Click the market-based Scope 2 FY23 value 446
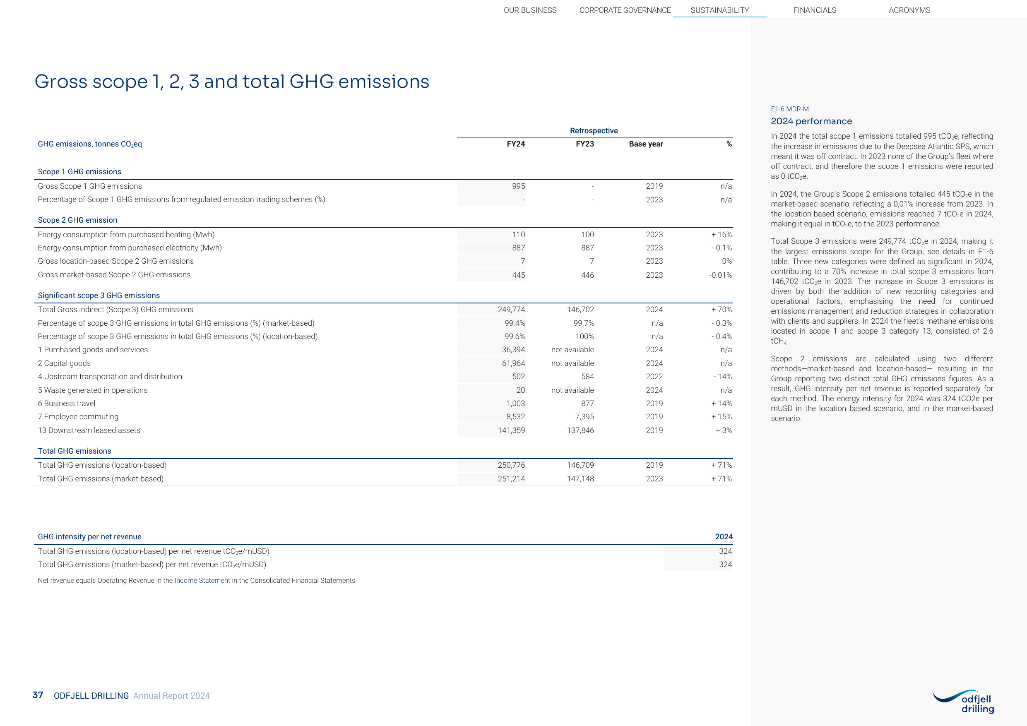Screen dimensions: 1027x726 point(587,275)
